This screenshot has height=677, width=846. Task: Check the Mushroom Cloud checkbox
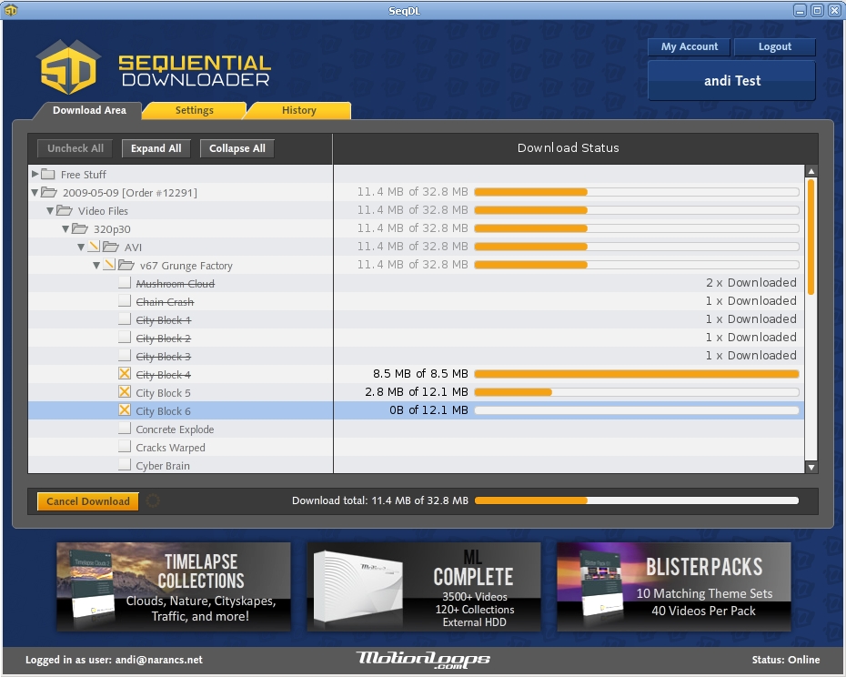click(x=125, y=283)
